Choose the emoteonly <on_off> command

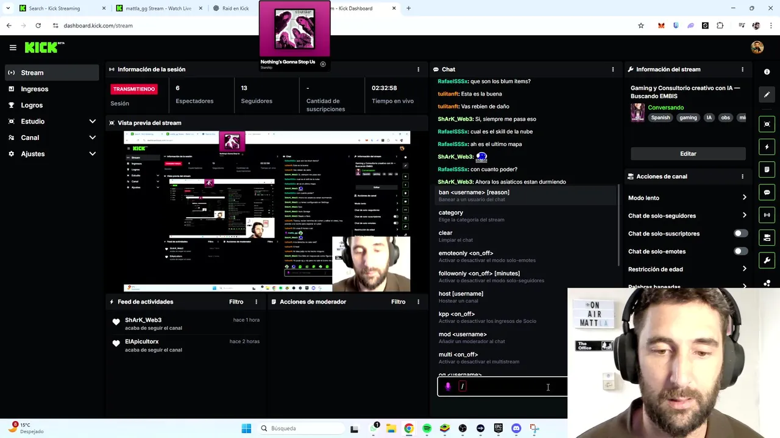click(526, 256)
